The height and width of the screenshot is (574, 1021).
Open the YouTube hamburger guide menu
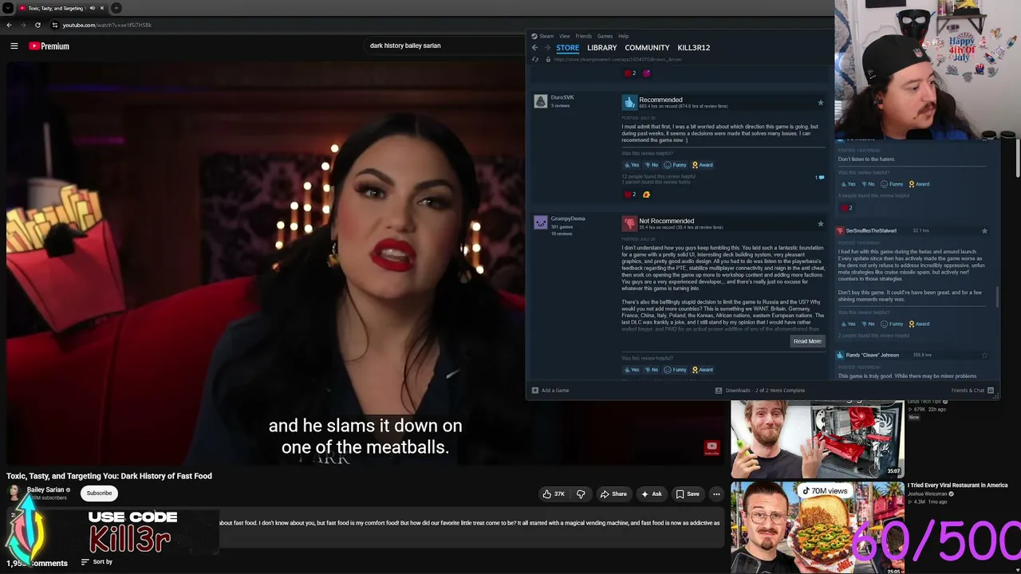pyautogui.click(x=14, y=46)
